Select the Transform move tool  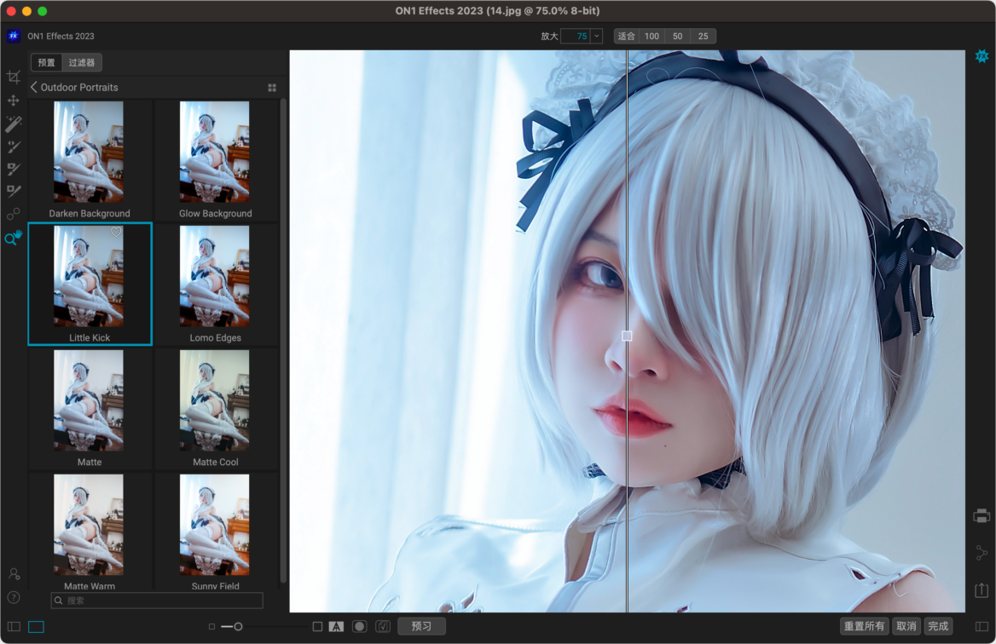point(14,101)
